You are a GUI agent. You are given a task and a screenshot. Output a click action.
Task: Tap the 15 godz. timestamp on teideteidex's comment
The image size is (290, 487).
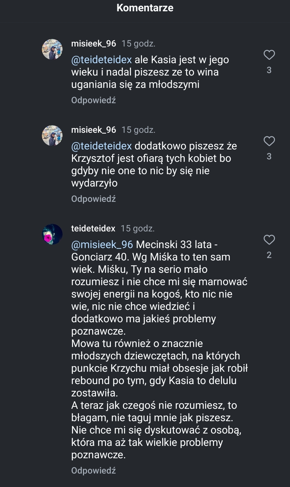[137, 228]
